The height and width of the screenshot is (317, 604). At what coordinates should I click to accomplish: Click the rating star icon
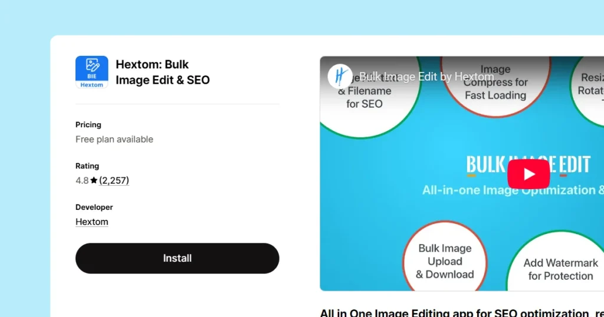(94, 180)
